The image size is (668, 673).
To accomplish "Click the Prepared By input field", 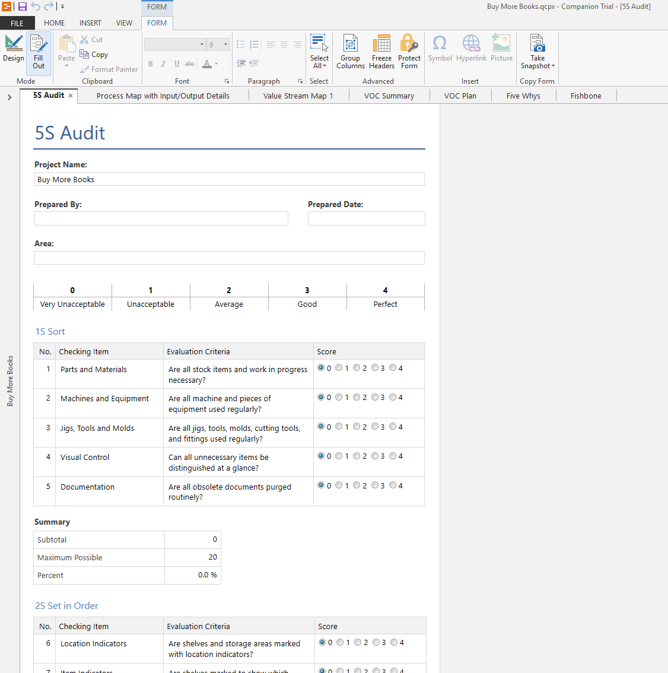I will (x=161, y=218).
